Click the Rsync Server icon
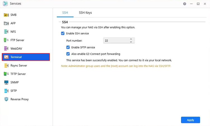This screenshot has height=126, width=210. tap(6, 66)
